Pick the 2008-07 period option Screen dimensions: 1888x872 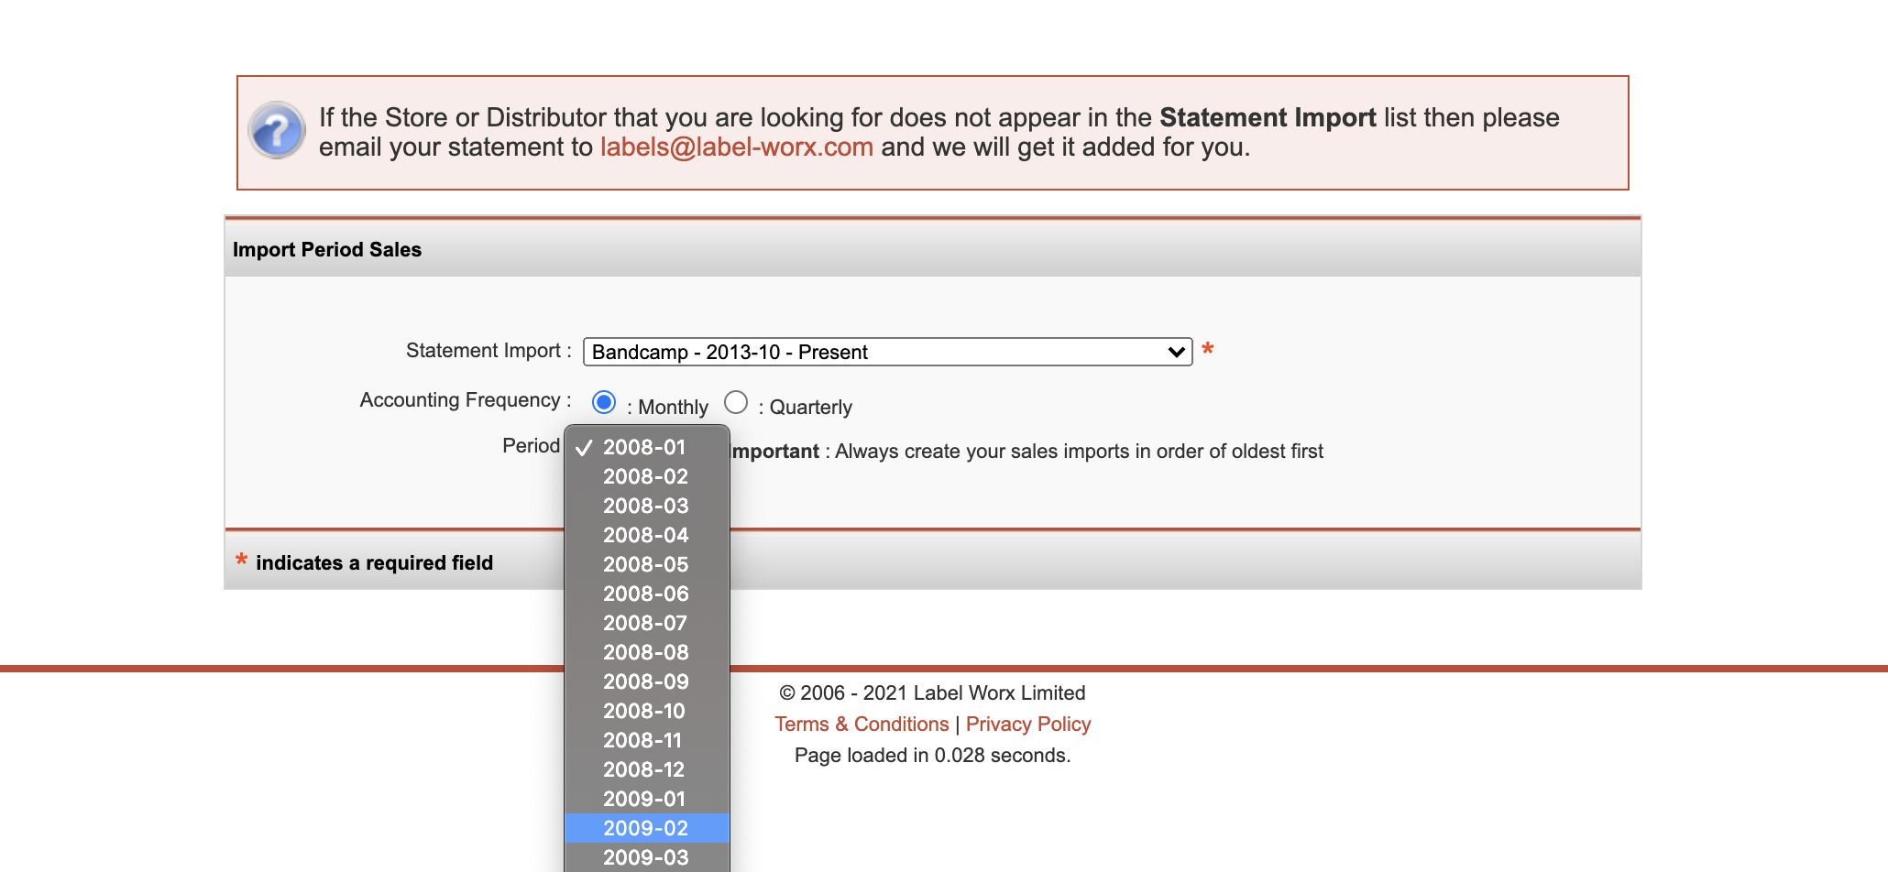pyautogui.click(x=647, y=623)
